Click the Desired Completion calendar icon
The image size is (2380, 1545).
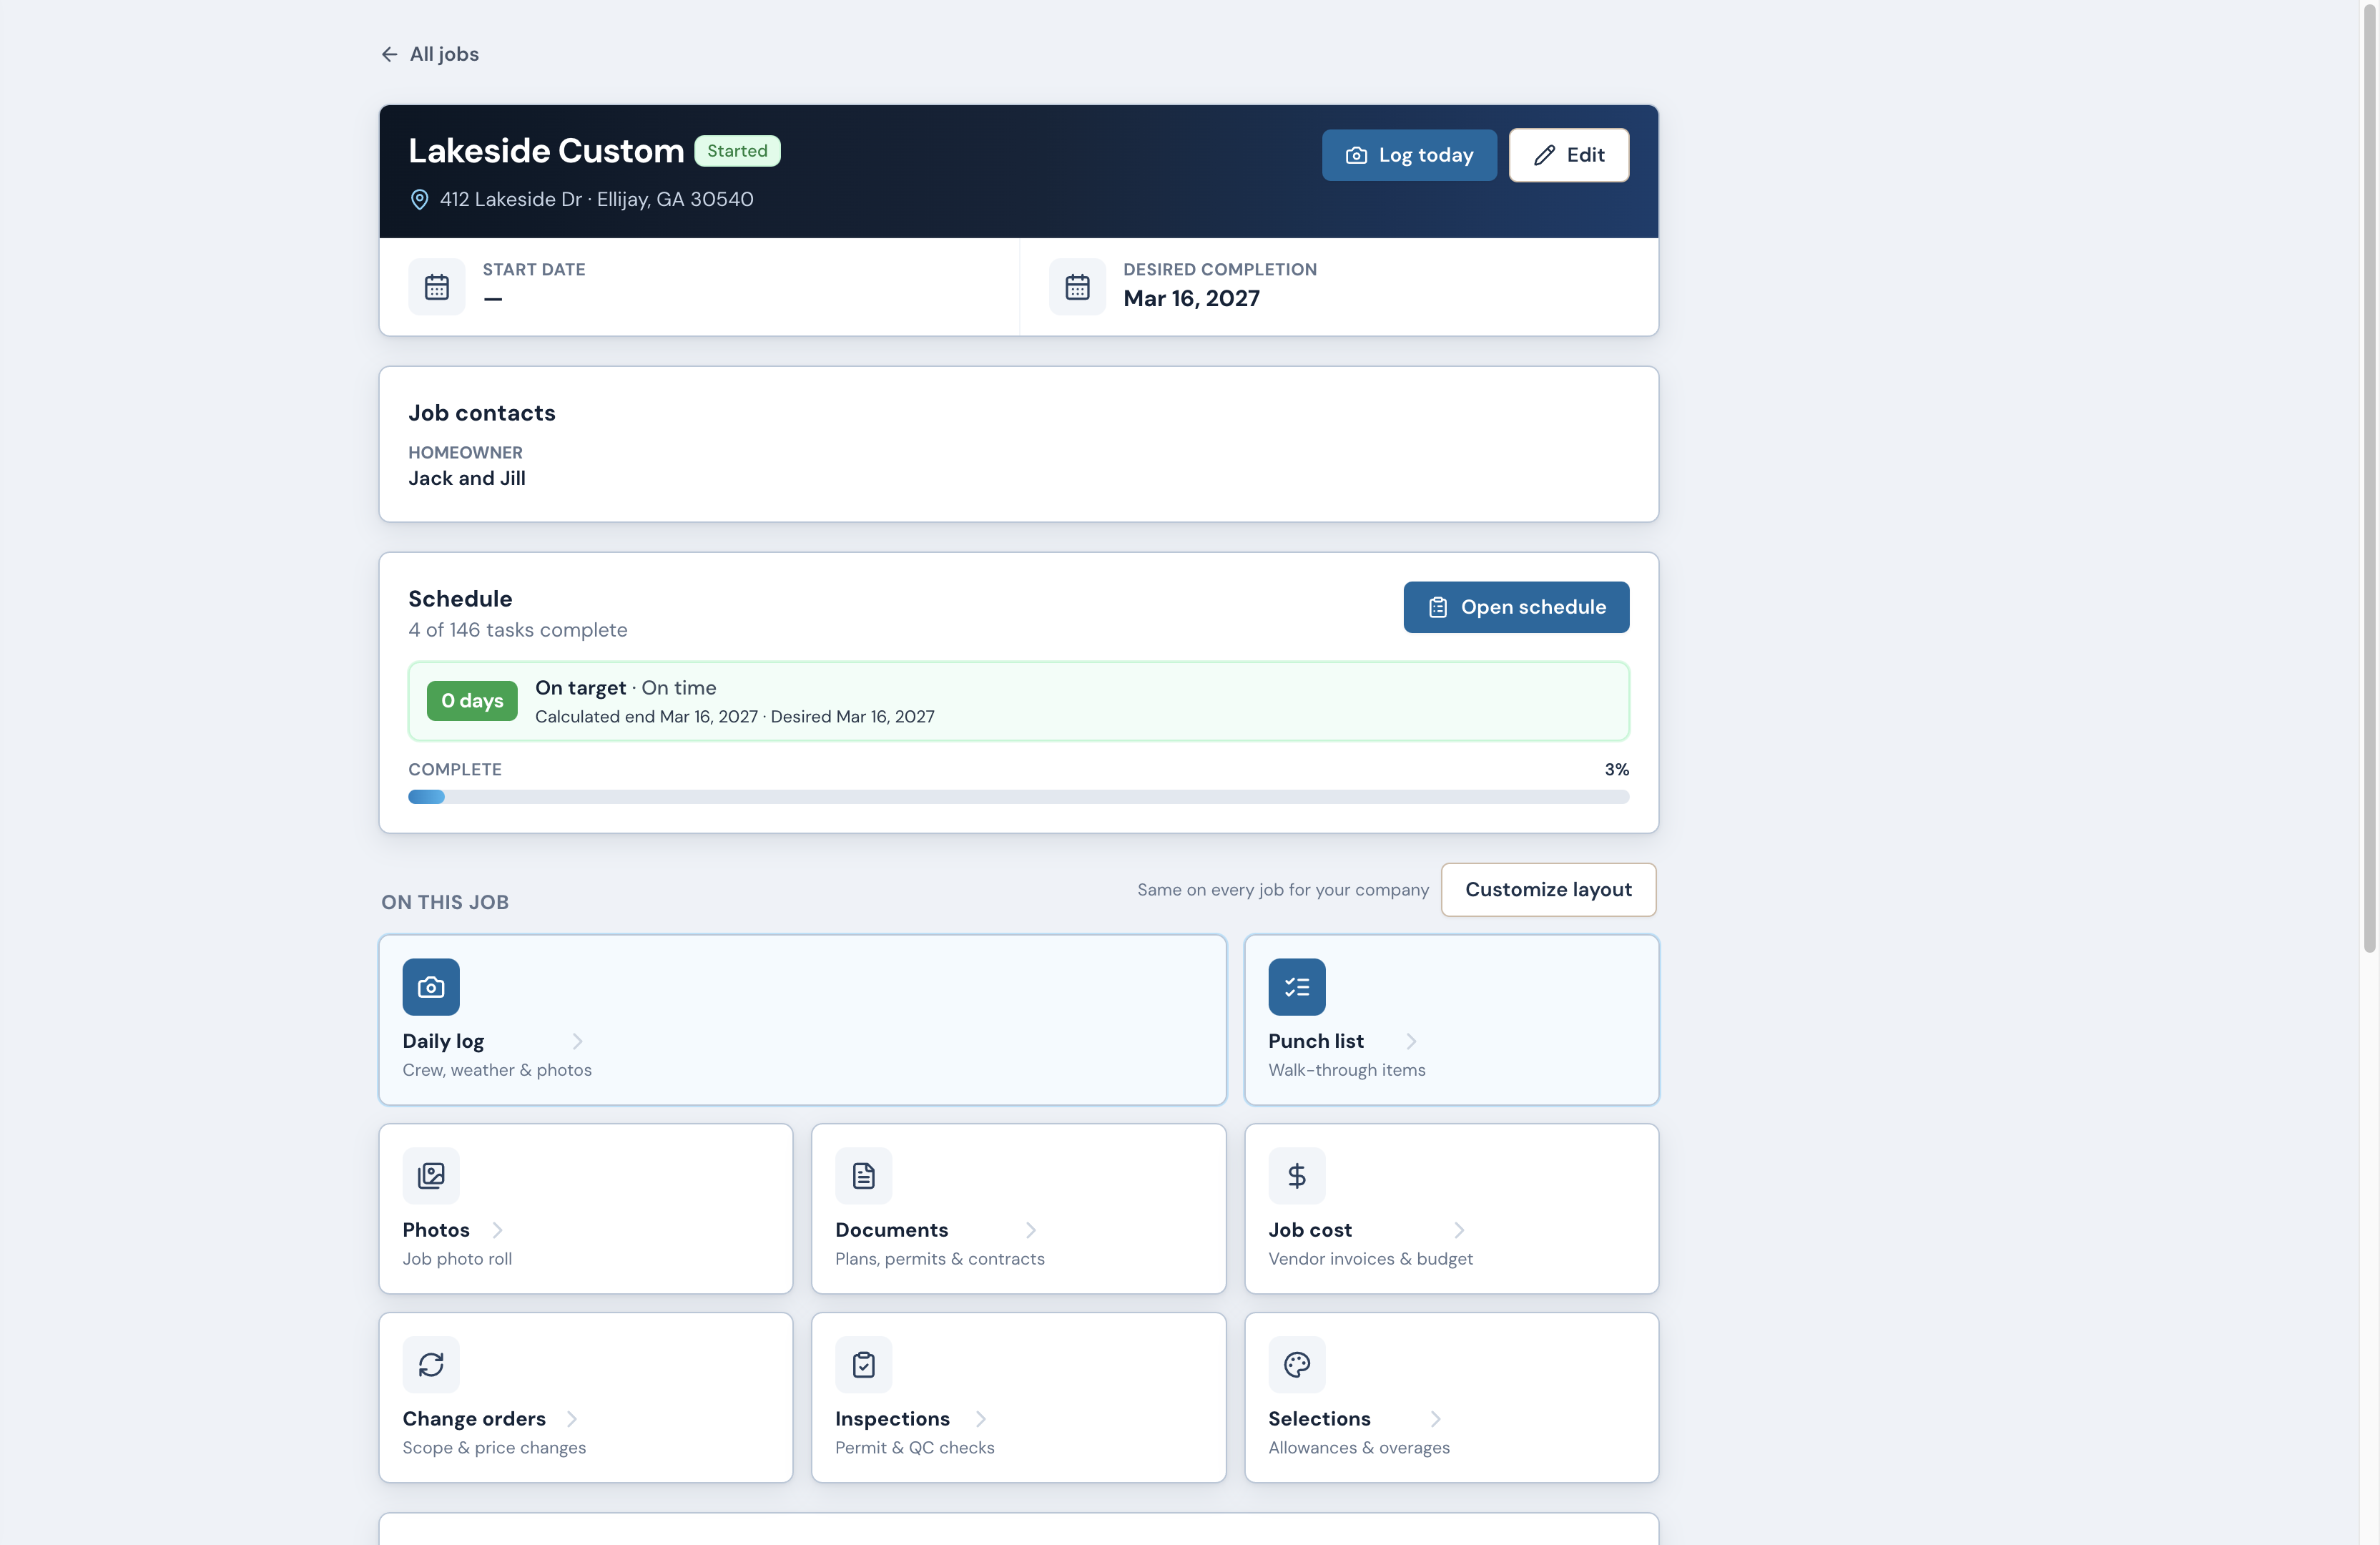(1077, 287)
